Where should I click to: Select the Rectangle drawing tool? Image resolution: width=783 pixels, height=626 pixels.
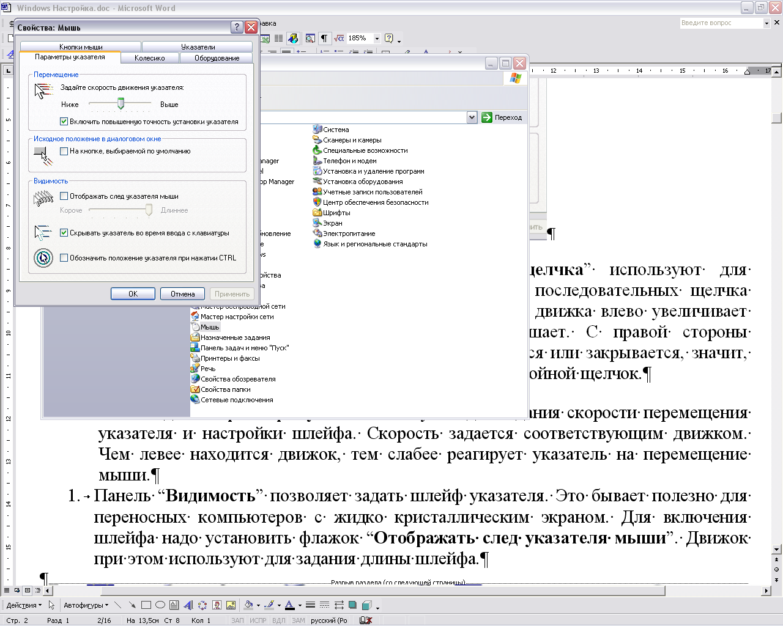[x=146, y=605]
